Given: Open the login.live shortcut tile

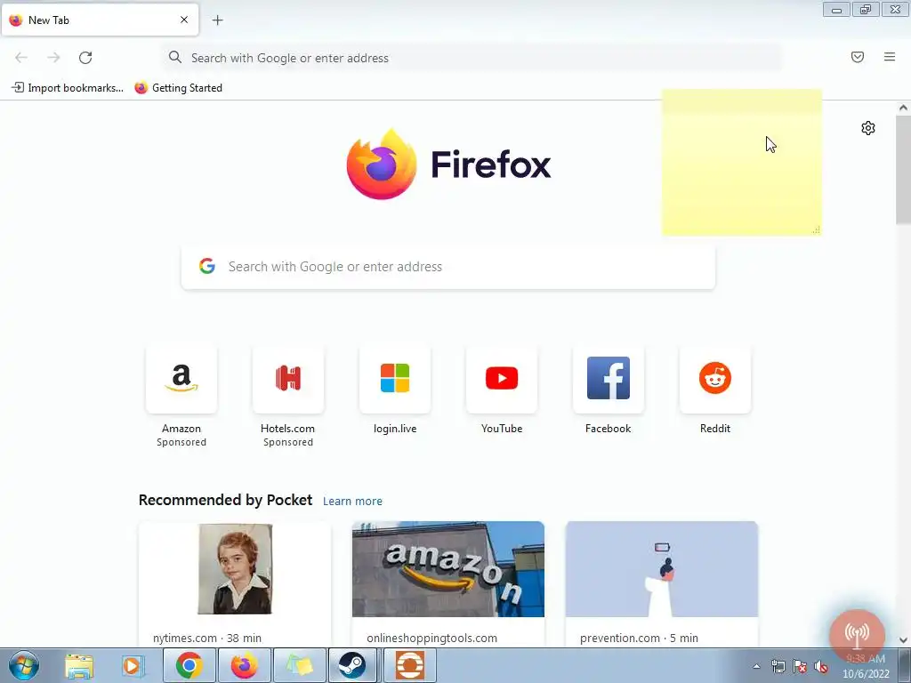Looking at the screenshot, I should tap(395, 378).
